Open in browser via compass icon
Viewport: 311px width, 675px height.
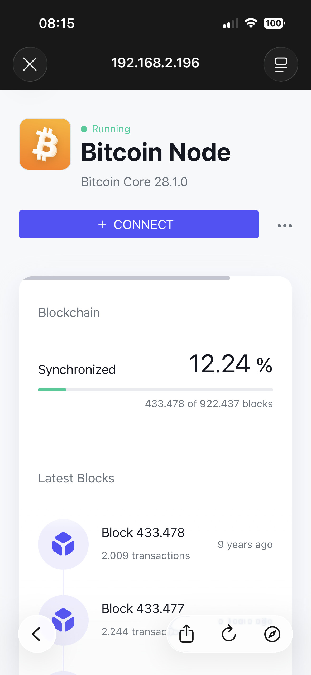pos(272,634)
